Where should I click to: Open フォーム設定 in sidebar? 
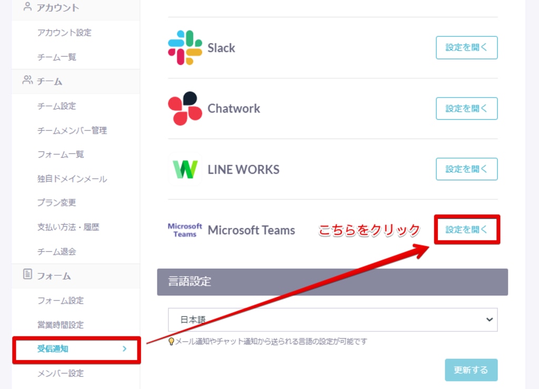pyautogui.click(x=61, y=301)
